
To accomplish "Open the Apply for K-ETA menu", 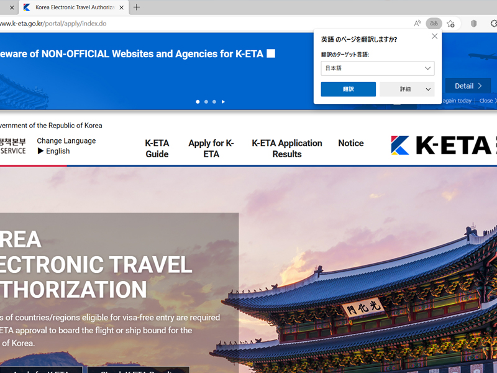I will [211, 149].
